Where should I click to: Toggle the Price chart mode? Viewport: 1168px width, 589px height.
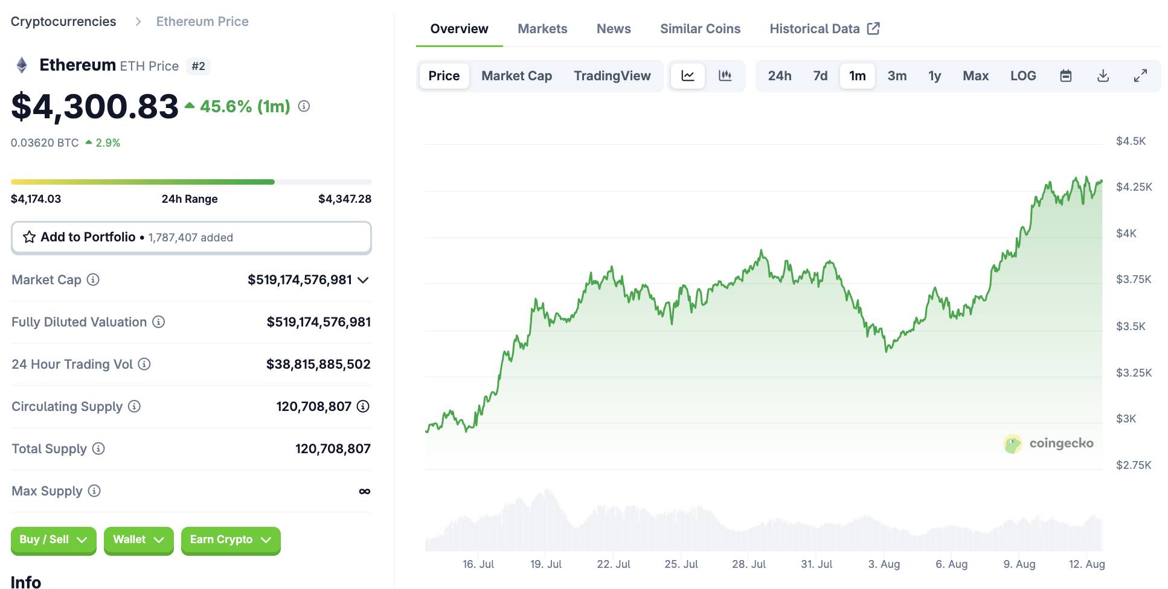(444, 76)
